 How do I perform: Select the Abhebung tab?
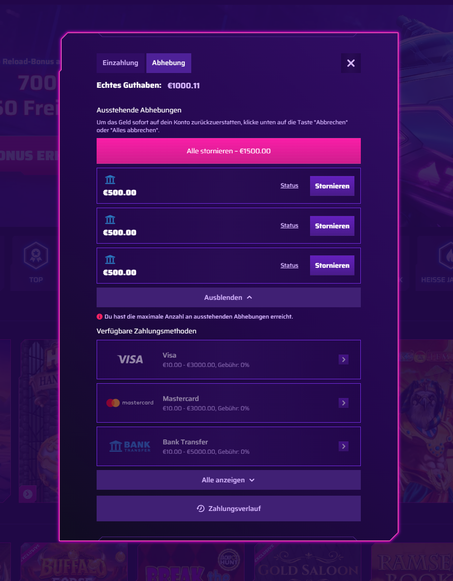click(169, 63)
